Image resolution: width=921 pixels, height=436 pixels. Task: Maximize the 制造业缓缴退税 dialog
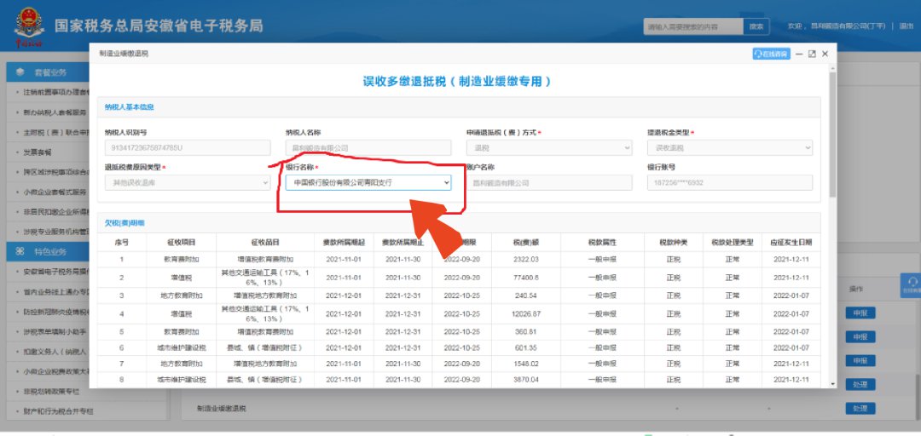click(812, 54)
